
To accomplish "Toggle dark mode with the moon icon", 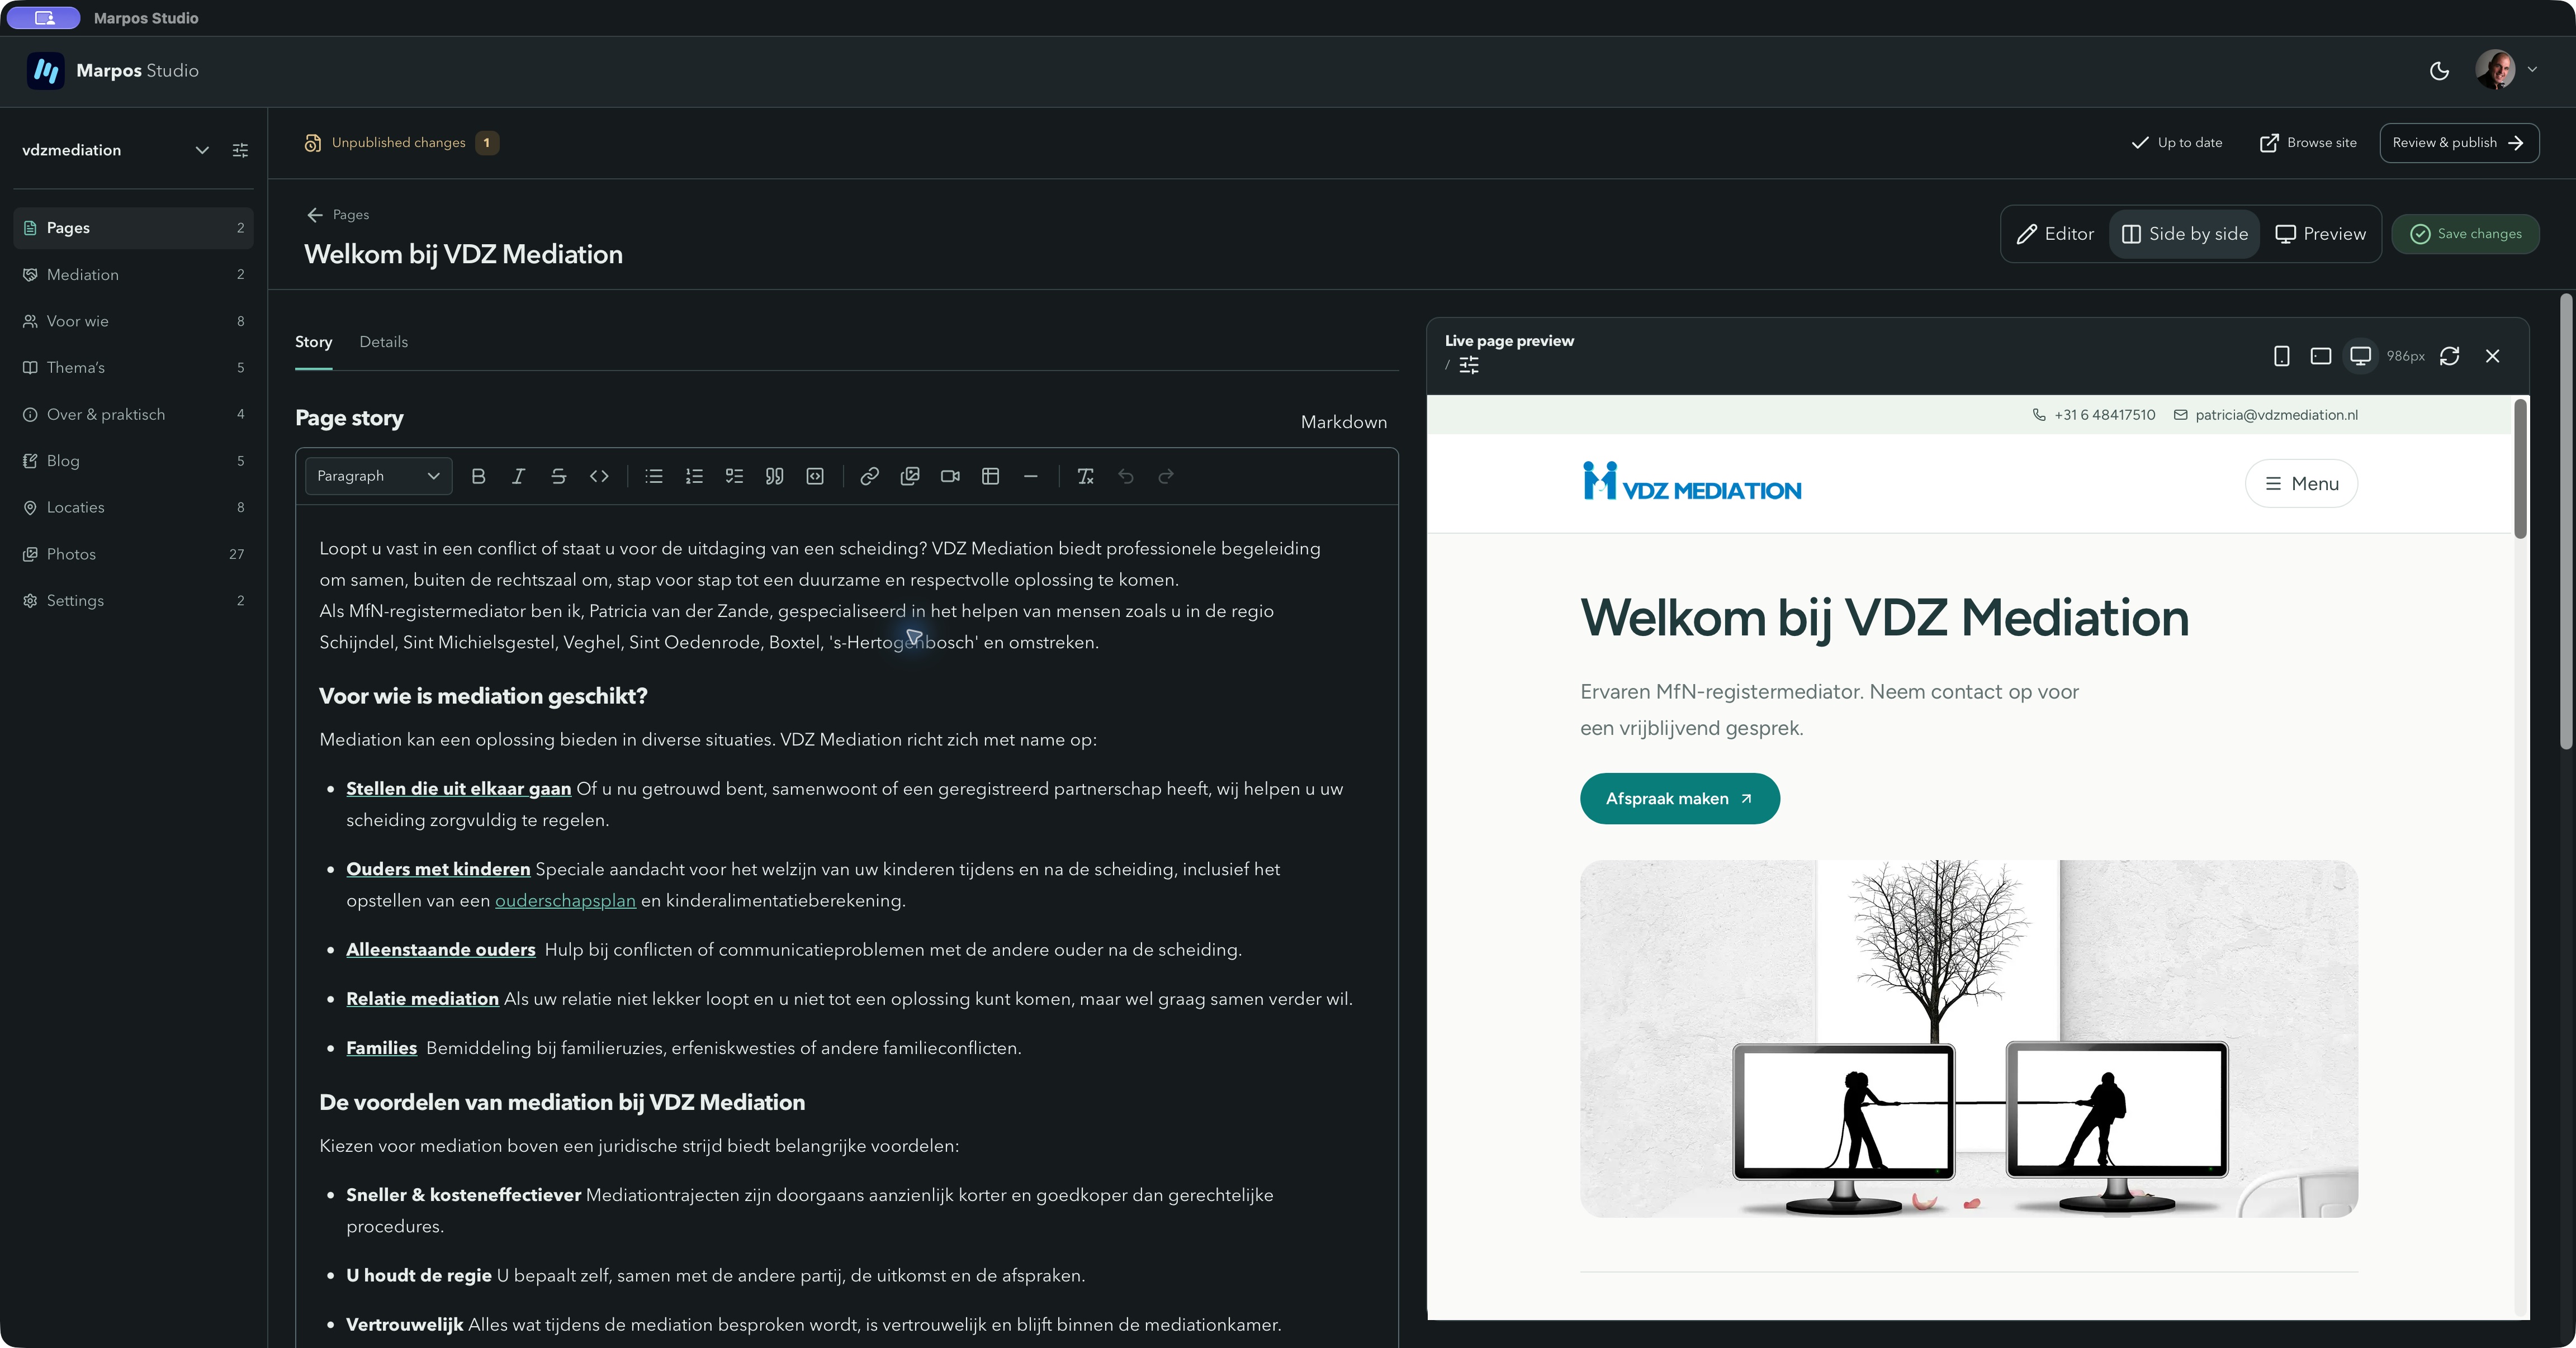I will pos(2440,70).
